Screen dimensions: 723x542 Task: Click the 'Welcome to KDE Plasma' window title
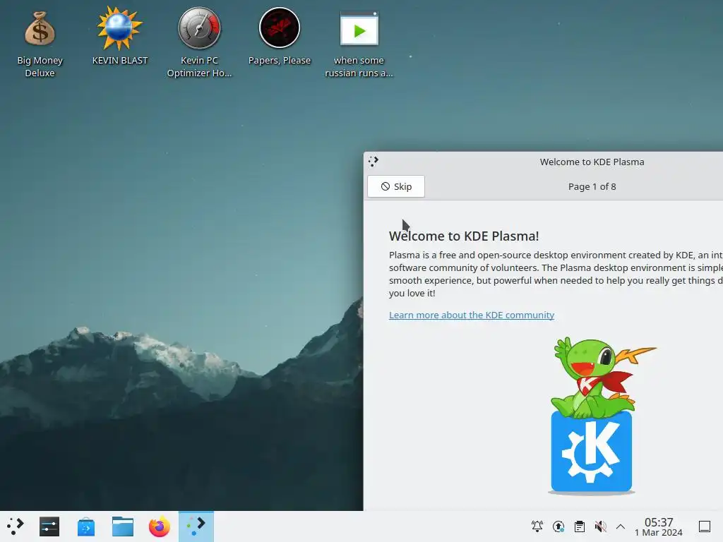click(x=592, y=162)
